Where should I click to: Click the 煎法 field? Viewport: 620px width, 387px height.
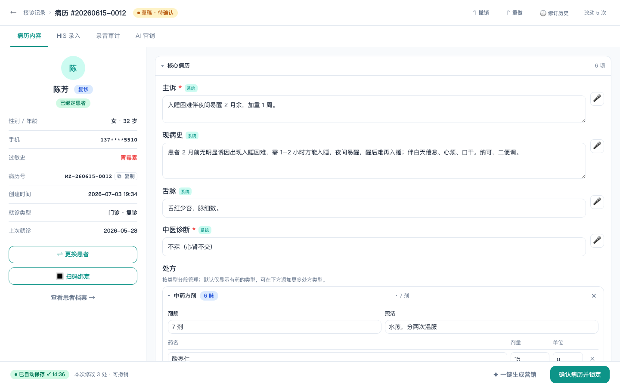[492, 327]
